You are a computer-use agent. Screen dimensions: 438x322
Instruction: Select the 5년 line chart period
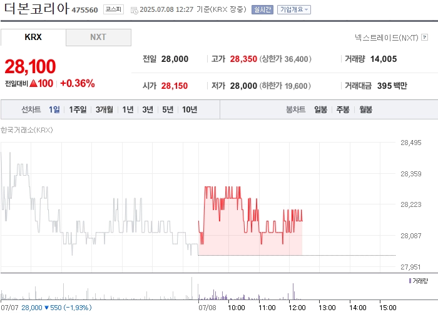click(168, 109)
